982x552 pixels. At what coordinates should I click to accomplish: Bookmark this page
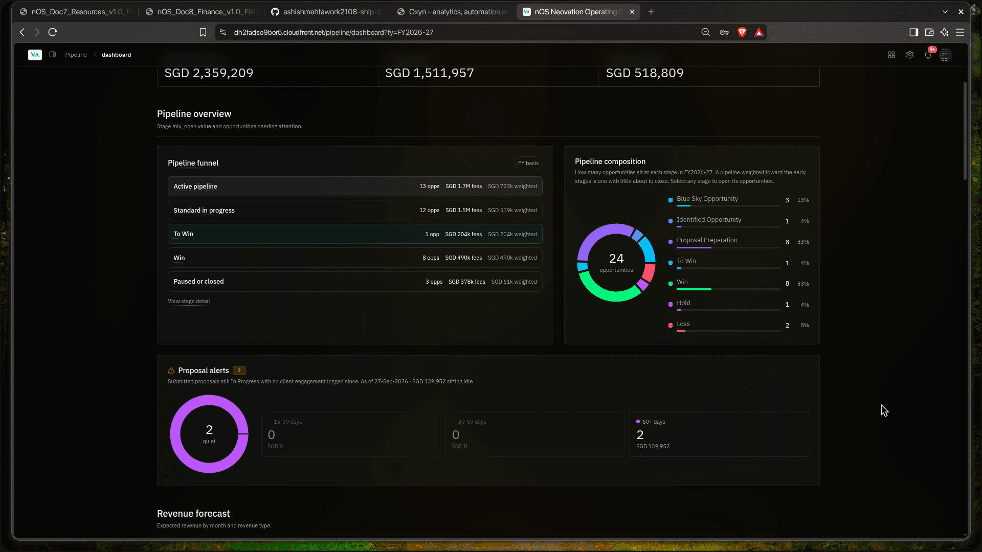coord(203,32)
